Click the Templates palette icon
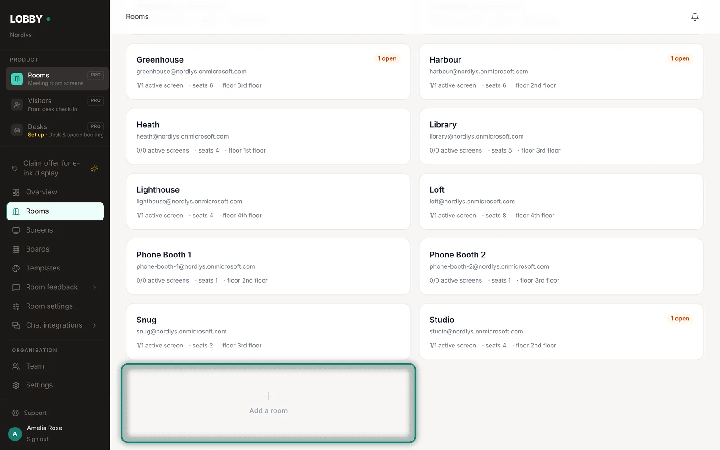Viewport: 720px width, 450px height. tap(16, 269)
